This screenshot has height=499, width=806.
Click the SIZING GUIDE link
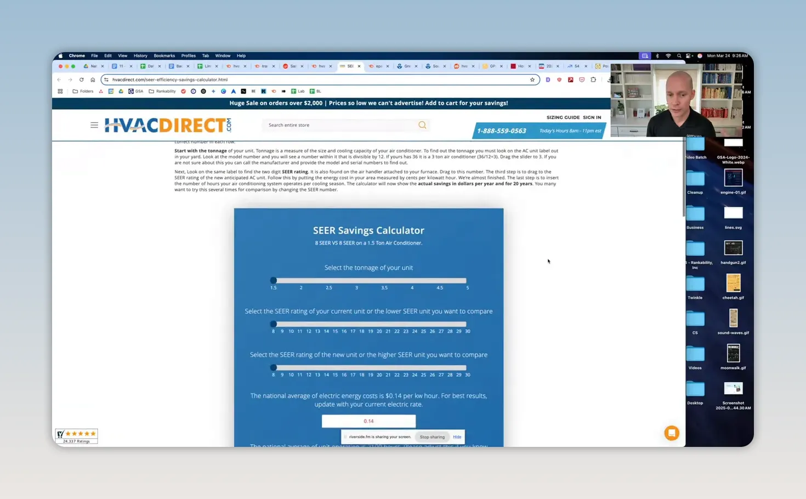(563, 117)
